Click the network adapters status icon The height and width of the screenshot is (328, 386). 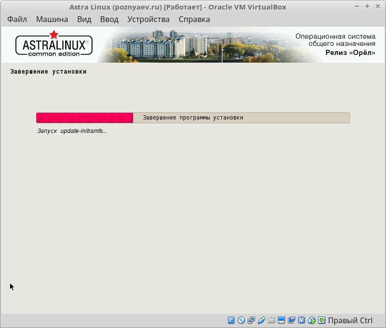pyautogui.click(x=251, y=320)
